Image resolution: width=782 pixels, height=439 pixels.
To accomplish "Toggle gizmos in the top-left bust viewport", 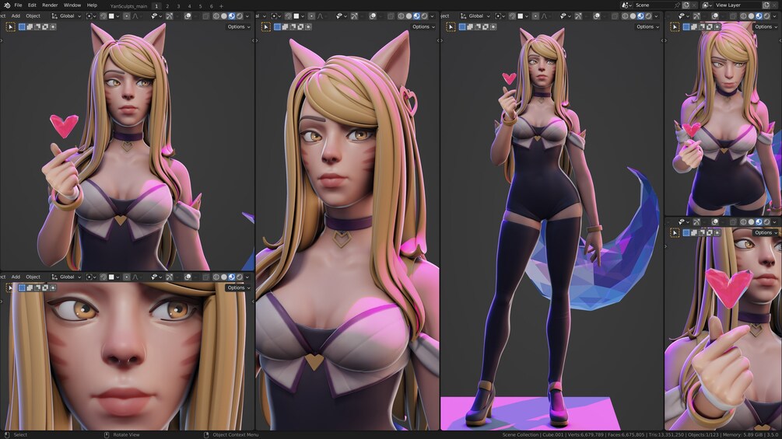I will [170, 16].
